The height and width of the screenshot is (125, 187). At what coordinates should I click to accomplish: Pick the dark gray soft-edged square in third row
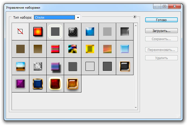click(x=72, y=66)
